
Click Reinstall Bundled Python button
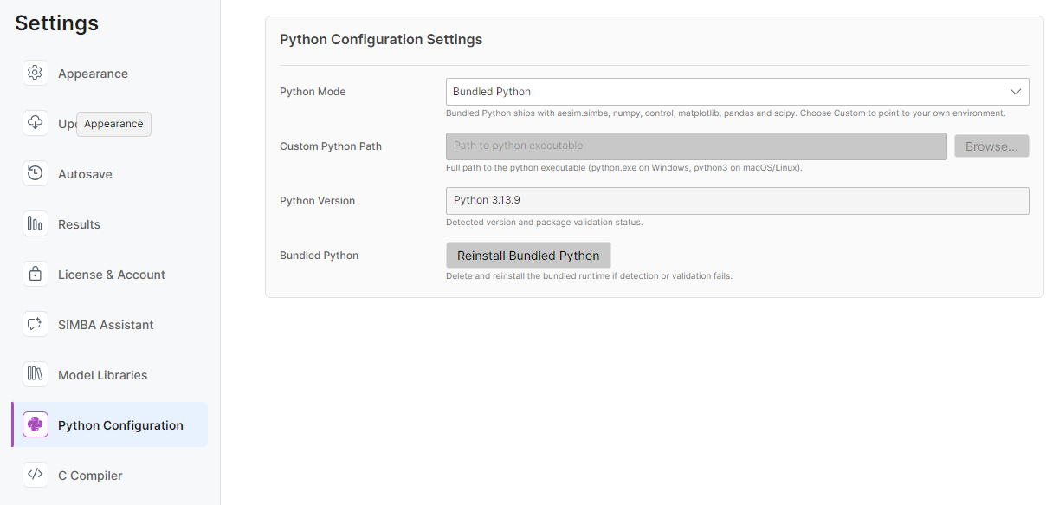coord(528,256)
